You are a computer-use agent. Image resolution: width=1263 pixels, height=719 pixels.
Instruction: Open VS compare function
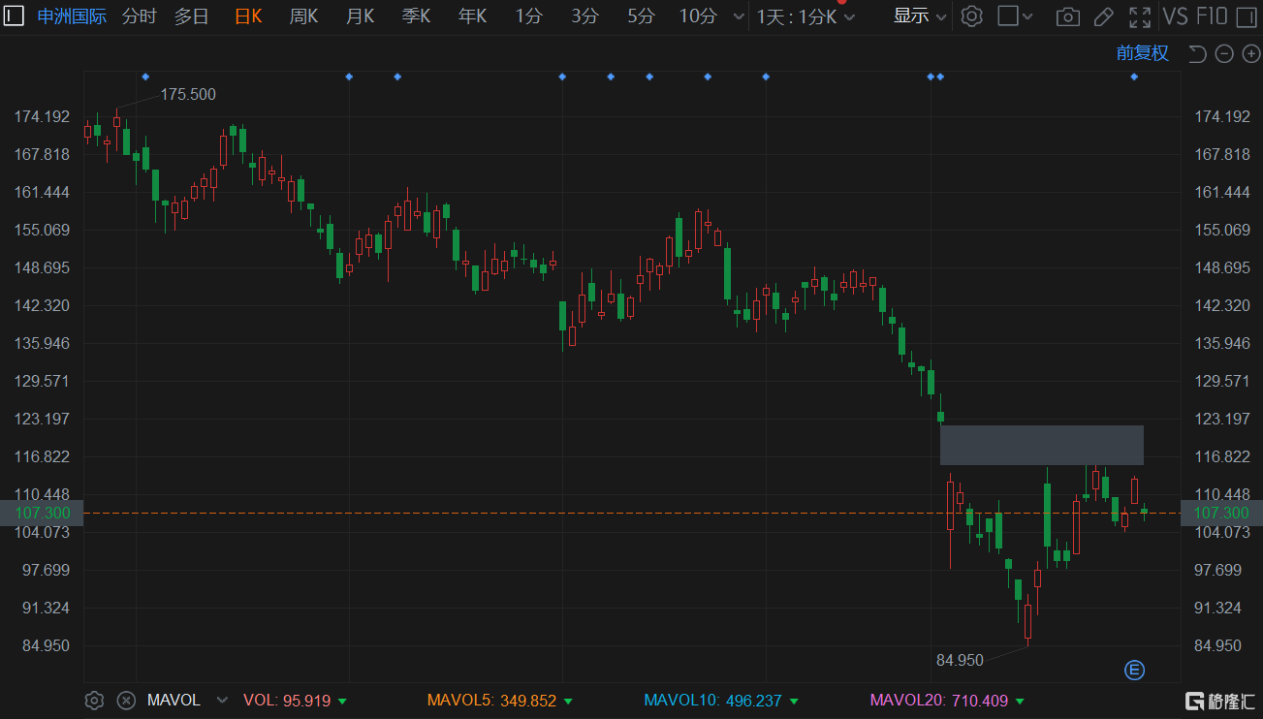point(1175,16)
